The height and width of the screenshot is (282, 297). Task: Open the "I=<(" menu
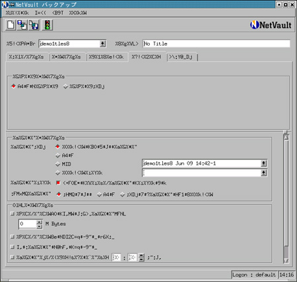[x=40, y=13]
